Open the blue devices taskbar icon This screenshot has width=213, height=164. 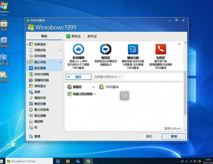(x=78, y=161)
